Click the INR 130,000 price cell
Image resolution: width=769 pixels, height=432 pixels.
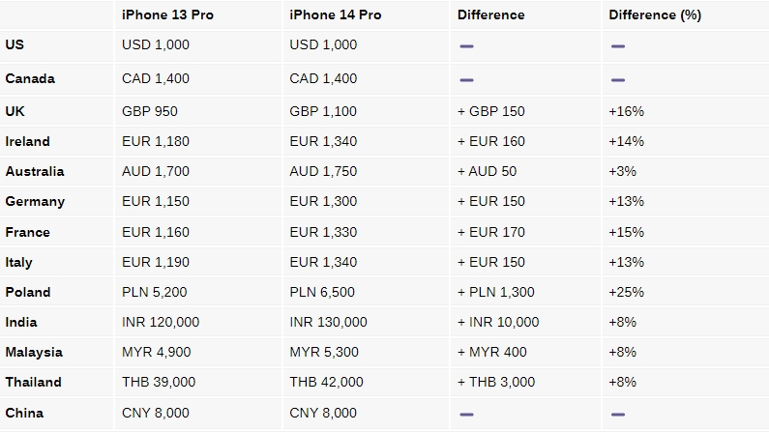point(328,322)
